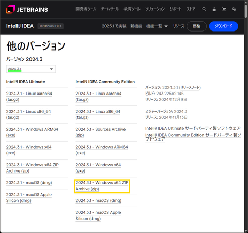
Task: Open the language selector icon
Action: click(x=234, y=9)
